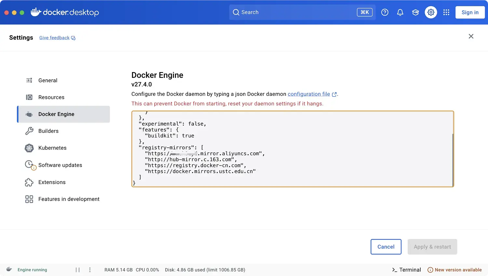Pause the engine using the pause icon
This screenshot has width=488, height=276.
77,270
